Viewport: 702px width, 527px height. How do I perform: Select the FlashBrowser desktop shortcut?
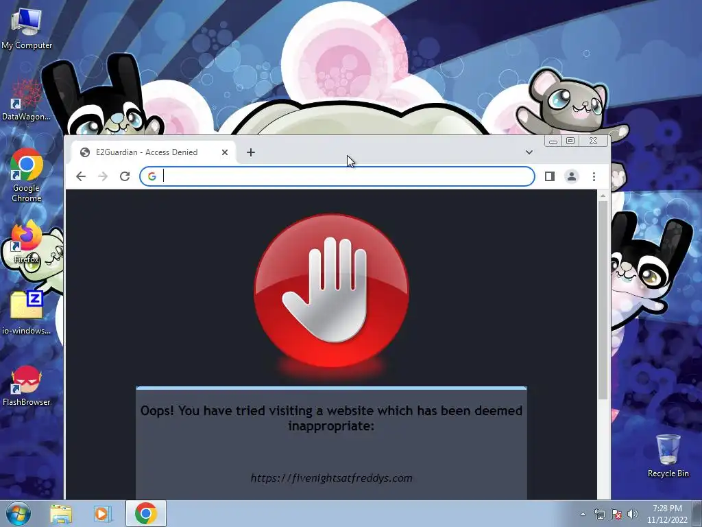[27, 386]
